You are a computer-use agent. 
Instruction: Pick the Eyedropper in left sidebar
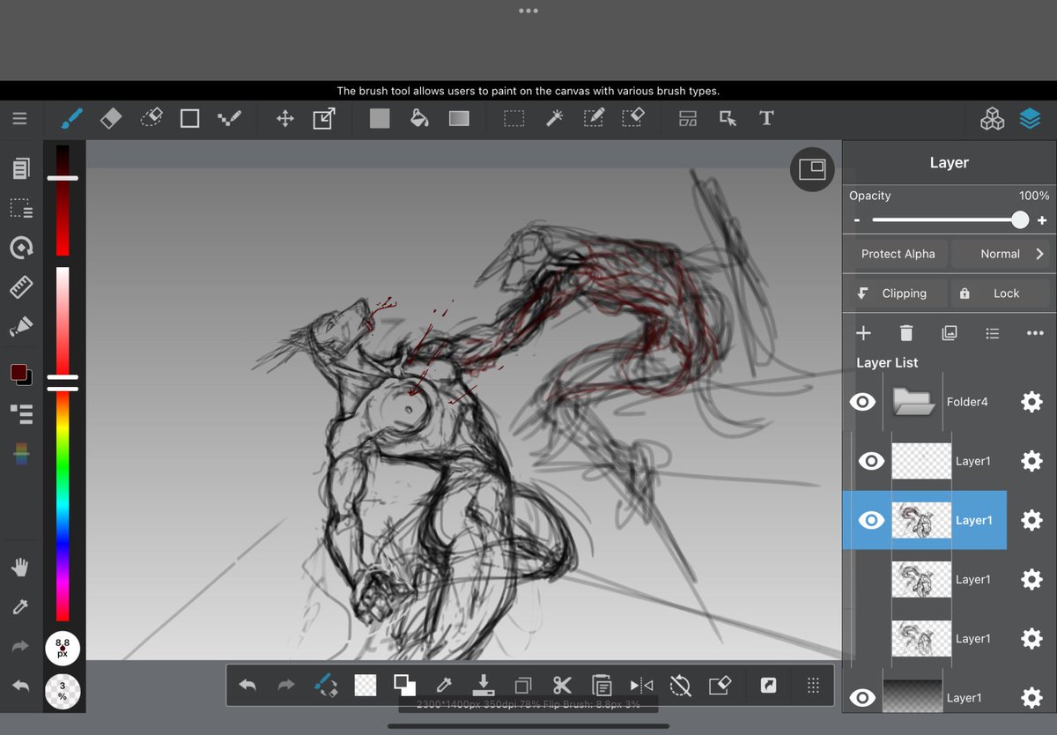click(x=20, y=607)
